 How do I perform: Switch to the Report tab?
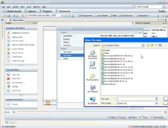tap(46, 11)
